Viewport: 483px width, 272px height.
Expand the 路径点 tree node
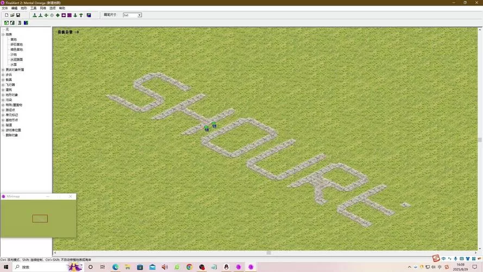(3, 110)
